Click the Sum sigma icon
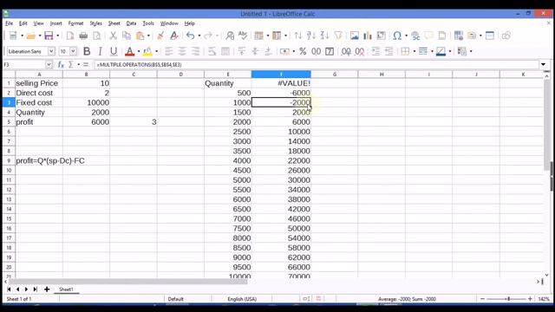The width and height of the screenshot is (555, 312). 70,64
